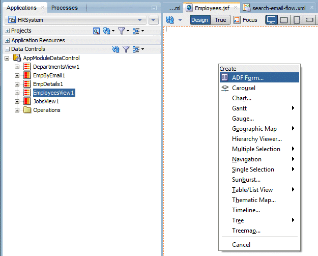Click the AppModuleDataControl icon
The height and width of the screenshot is (256, 318).
(x=17, y=58)
